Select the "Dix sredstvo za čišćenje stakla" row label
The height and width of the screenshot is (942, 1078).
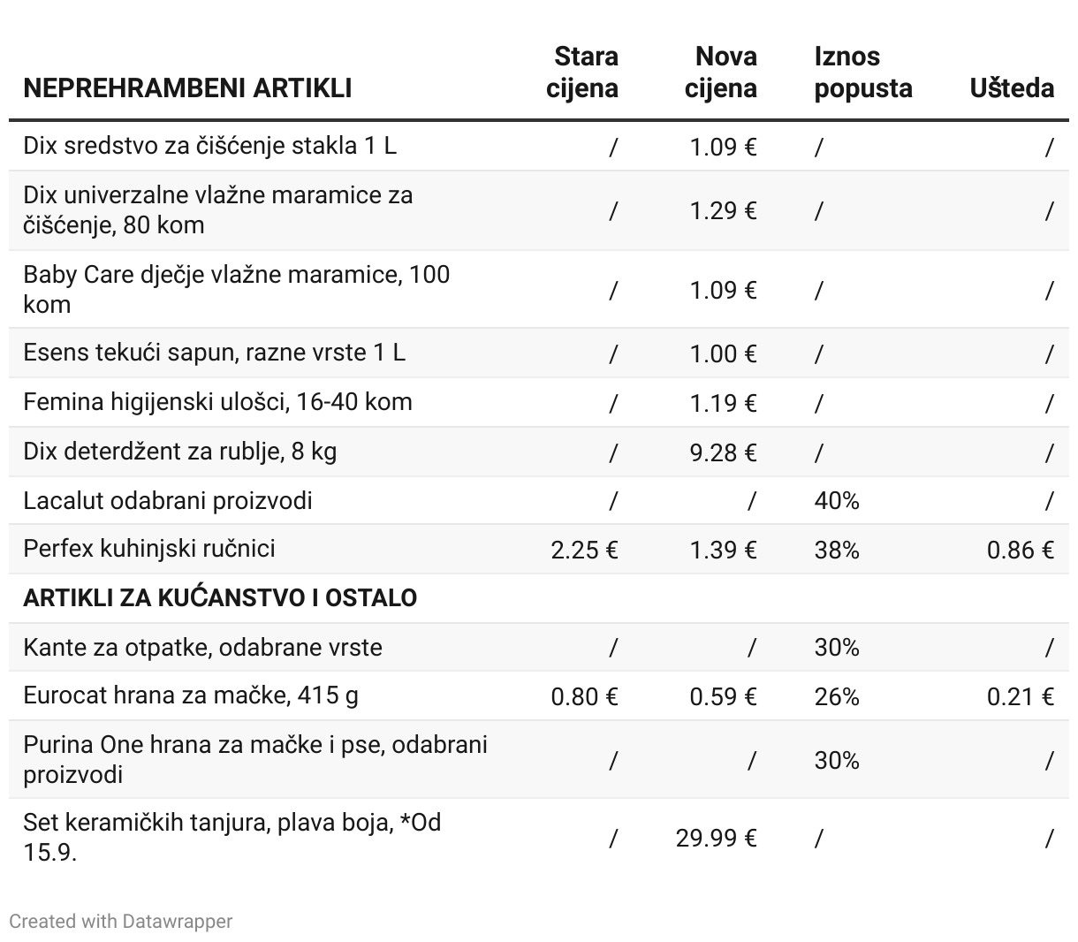pos(209,145)
